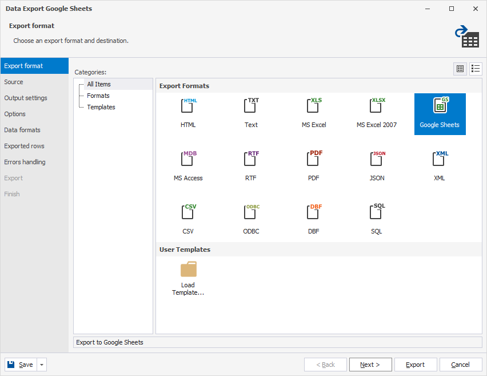Viewport: 487px width, 376px height.
Task: Switch to list view mode
Action: tap(476, 69)
